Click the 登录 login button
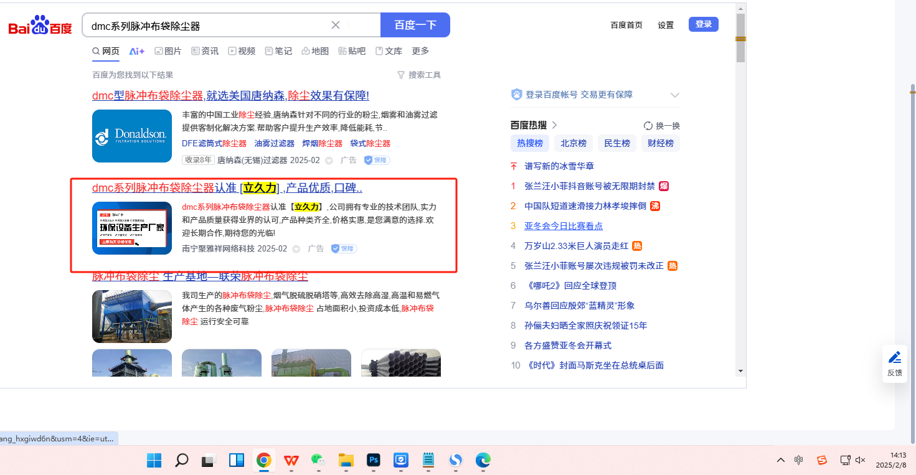Screen dimensions: 916x475 click(x=703, y=24)
